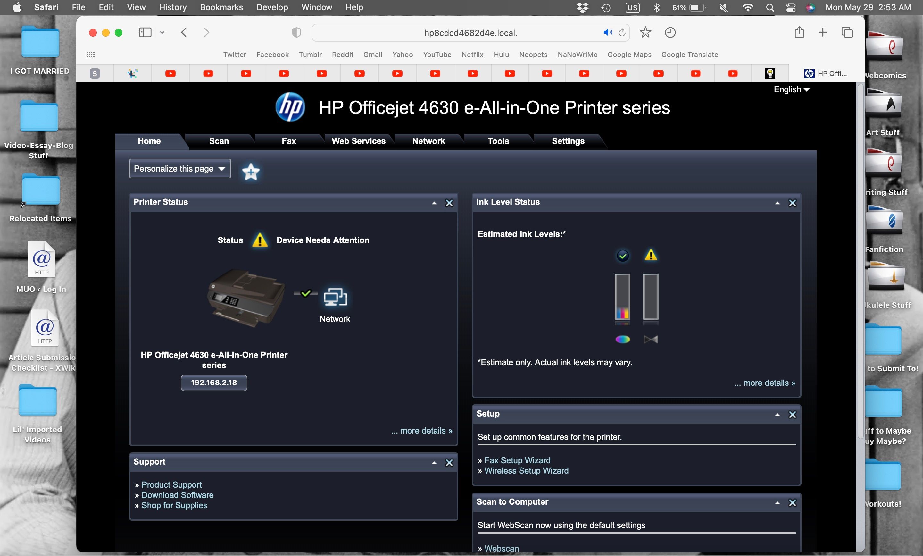Click the Safari sidebar toggle icon
The width and height of the screenshot is (923, 556).
(x=145, y=33)
